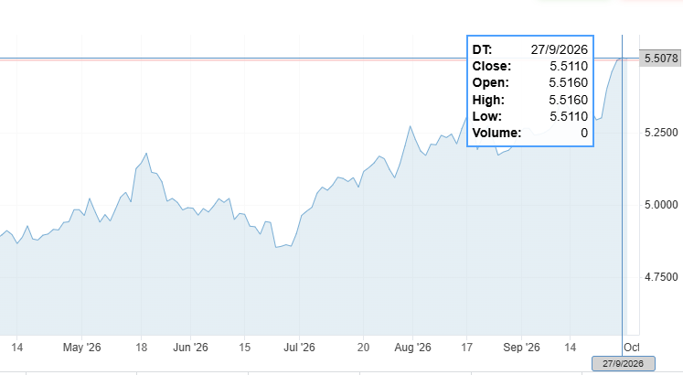Click the Open value in tooltip
The image size is (683, 375).
pyautogui.click(x=568, y=82)
